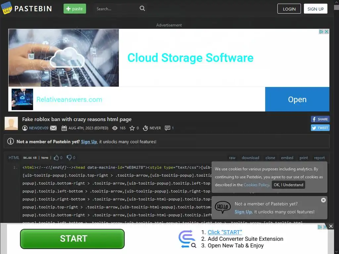
Task: Accept cookies with OK, I Understand
Action: click(x=288, y=185)
